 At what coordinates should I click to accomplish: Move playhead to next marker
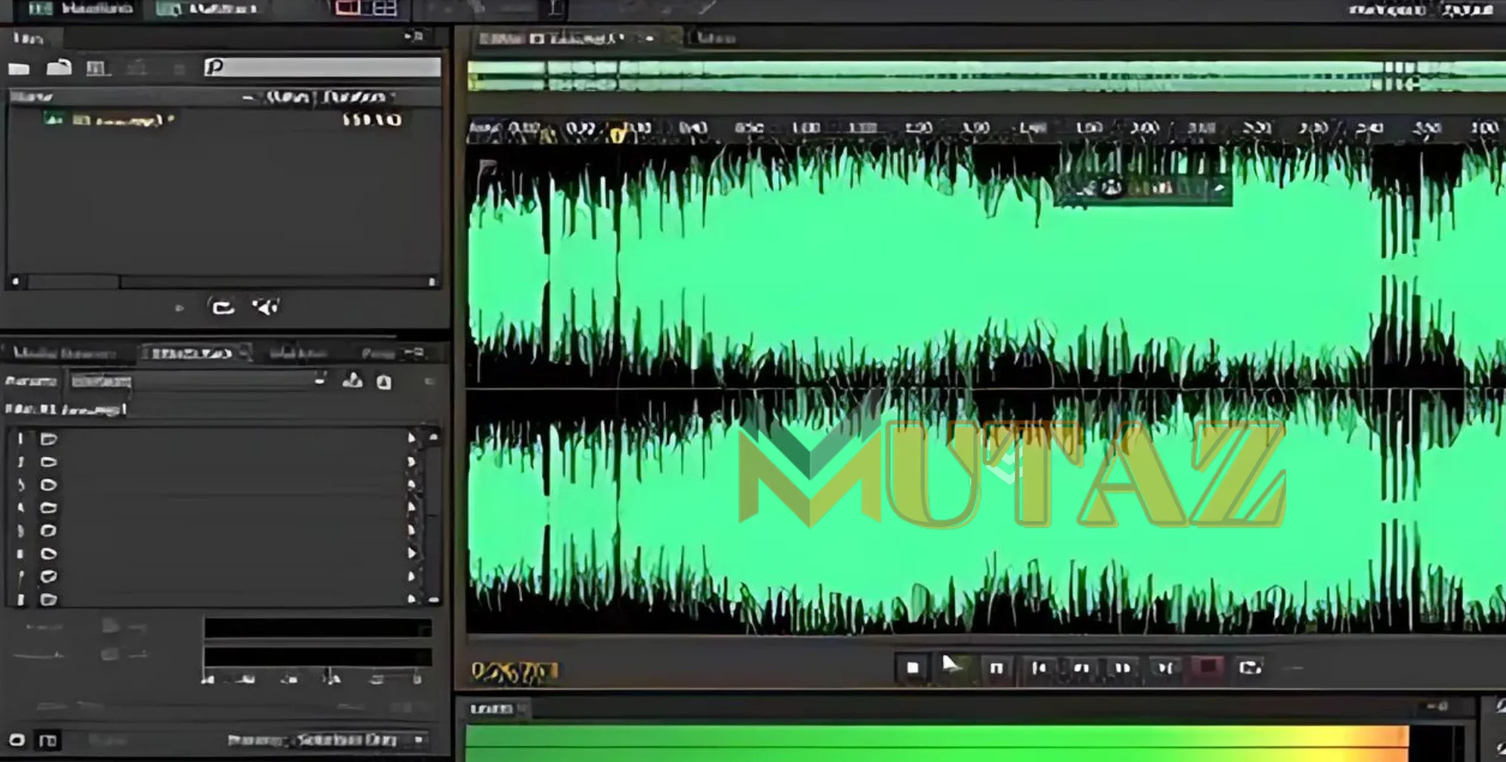click(x=1165, y=668)
